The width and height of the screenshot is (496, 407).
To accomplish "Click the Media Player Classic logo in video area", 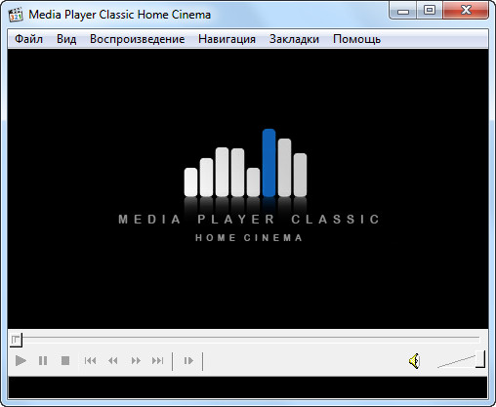I will [x=249, y=185].
